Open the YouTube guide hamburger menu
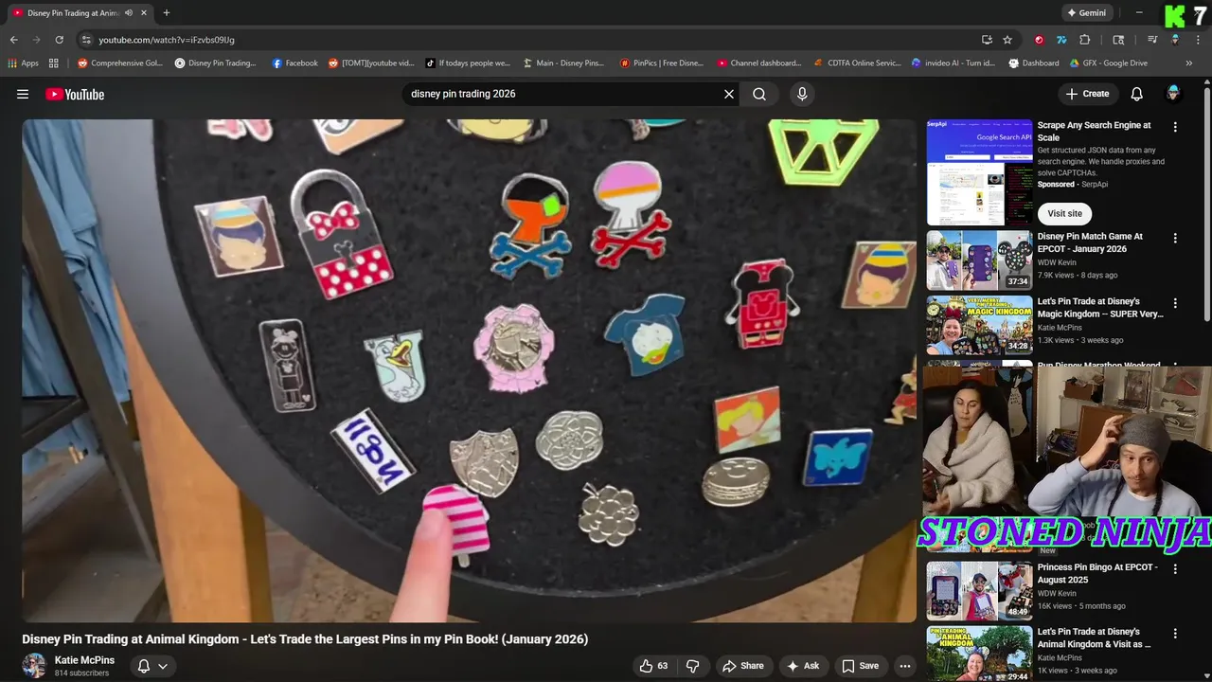 23,94
